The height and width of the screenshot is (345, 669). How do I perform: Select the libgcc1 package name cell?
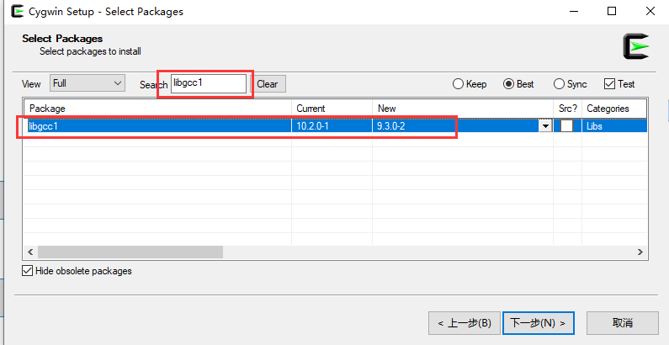tap(158, 126)
